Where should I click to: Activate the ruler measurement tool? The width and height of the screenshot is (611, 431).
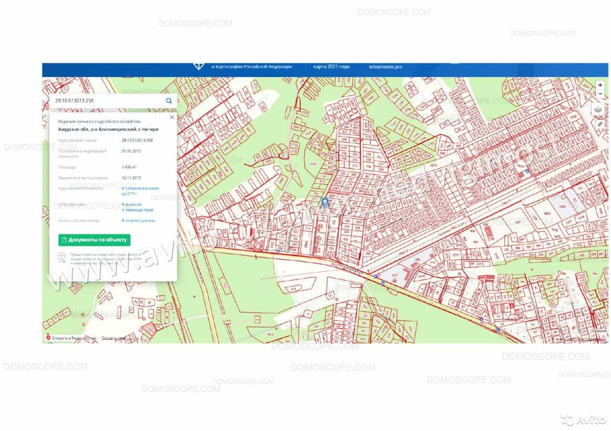pyautogui.click(x=600, y=123)
